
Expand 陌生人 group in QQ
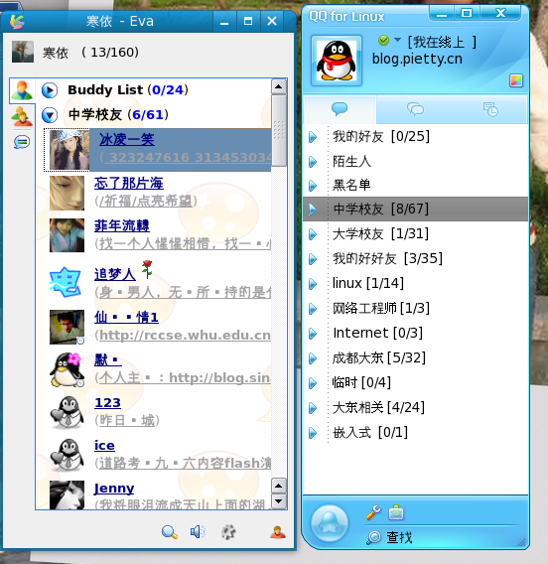pos(313,162)
